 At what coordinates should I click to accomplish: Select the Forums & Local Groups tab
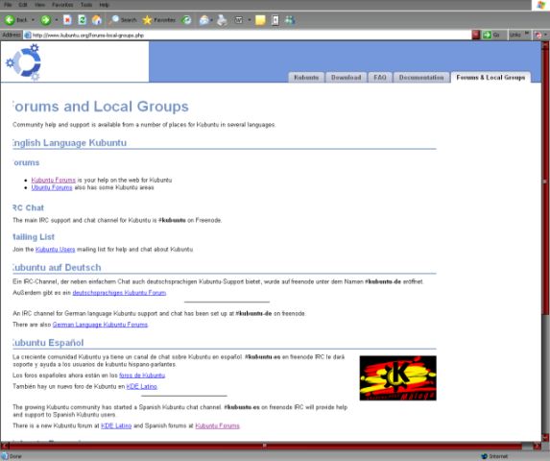pyautogui.click(x=490, y=77)
